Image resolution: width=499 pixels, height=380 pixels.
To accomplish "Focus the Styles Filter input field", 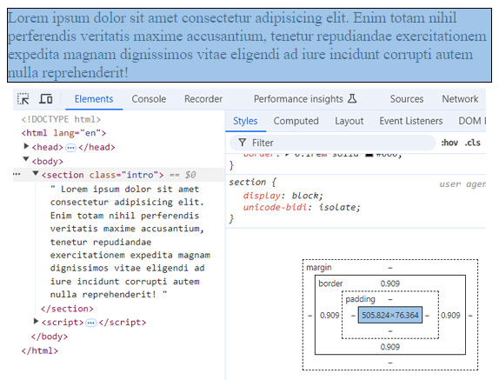I will (x=332, y=143).
